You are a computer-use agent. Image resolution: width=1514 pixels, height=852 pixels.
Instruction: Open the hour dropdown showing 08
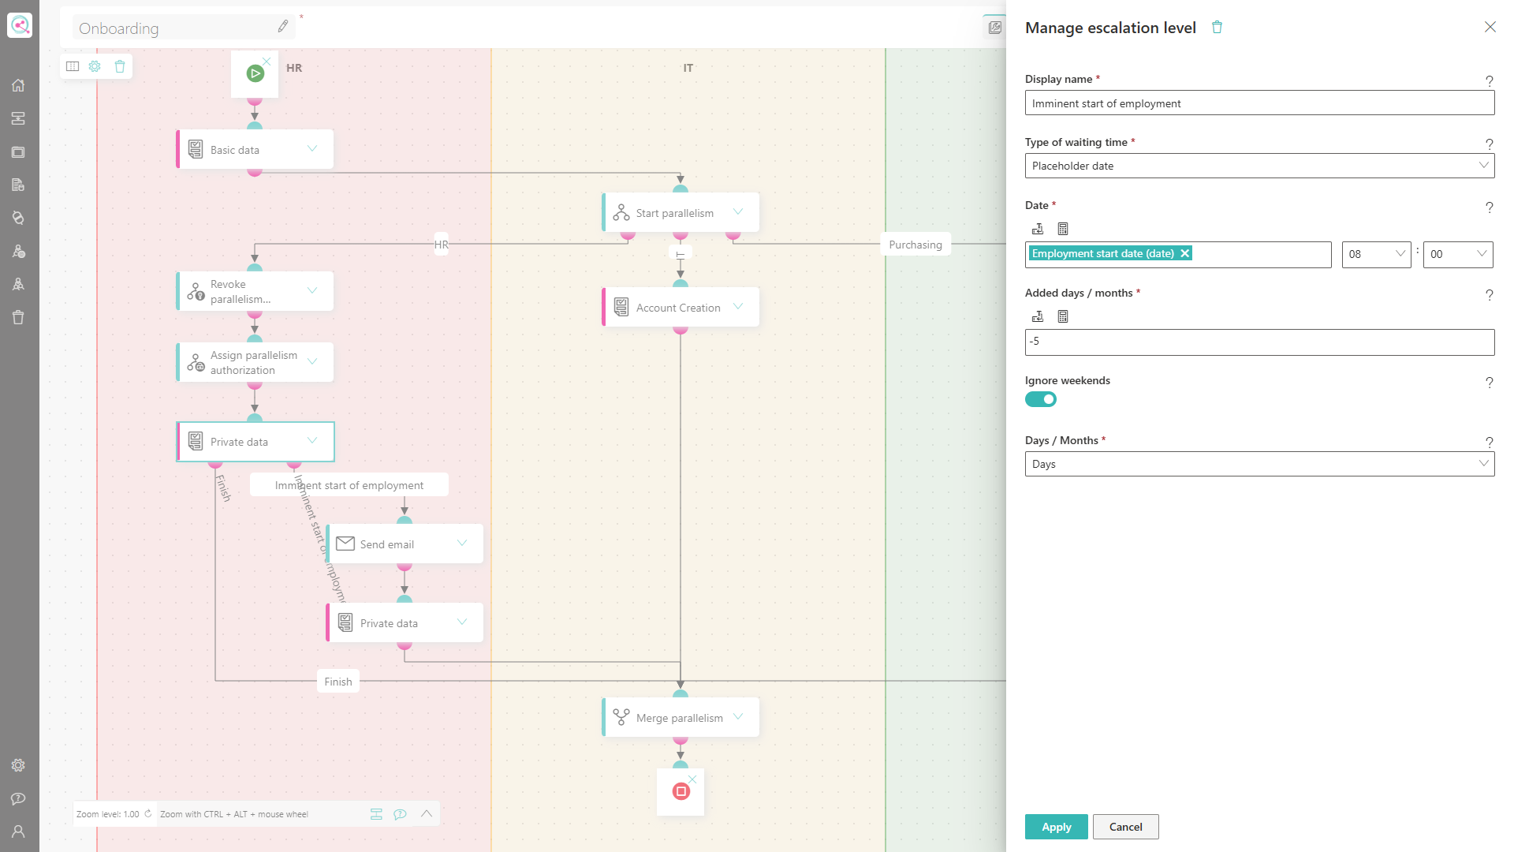(1376, 254)
